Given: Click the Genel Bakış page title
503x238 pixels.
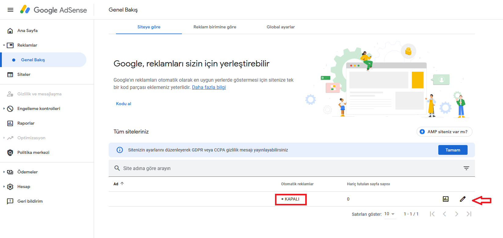Looking at the screenshot, I should (123, 10).
